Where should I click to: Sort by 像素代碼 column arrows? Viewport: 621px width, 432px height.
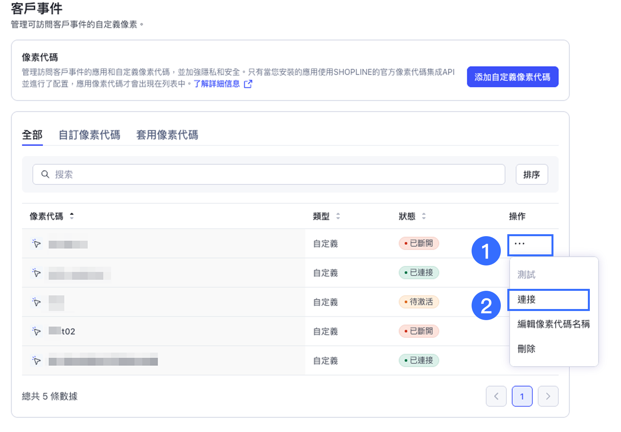[72, 216]
